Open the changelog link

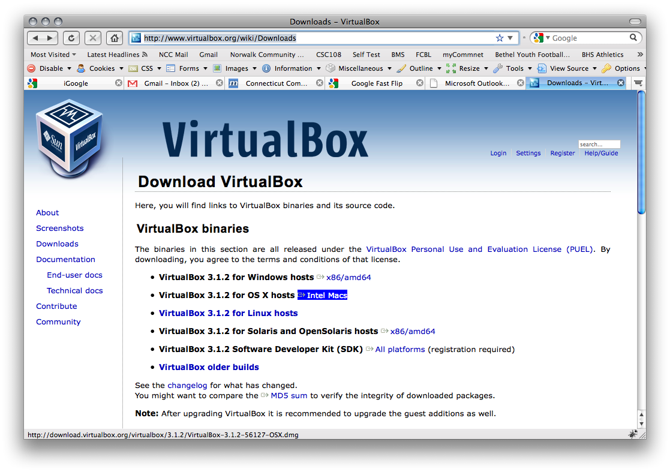[187, 385]
